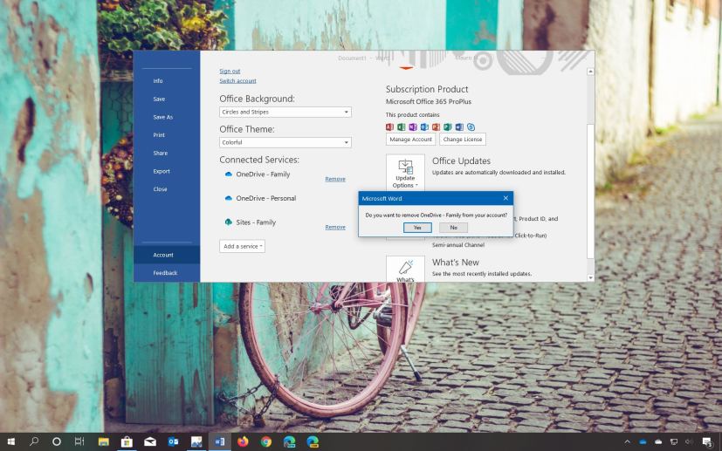The width and height of the screenshot is (722, 451).
Task: Click the Change License button
Action: (463, 139)
